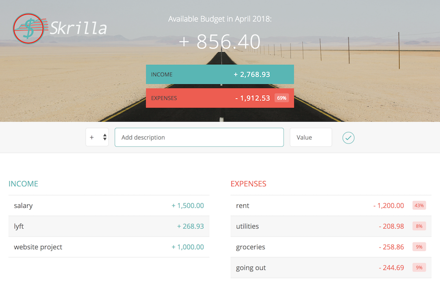Click the 9% badge on groceries
Image resolution: width=440 pixels, height=306 pixels.
[419, 247]
